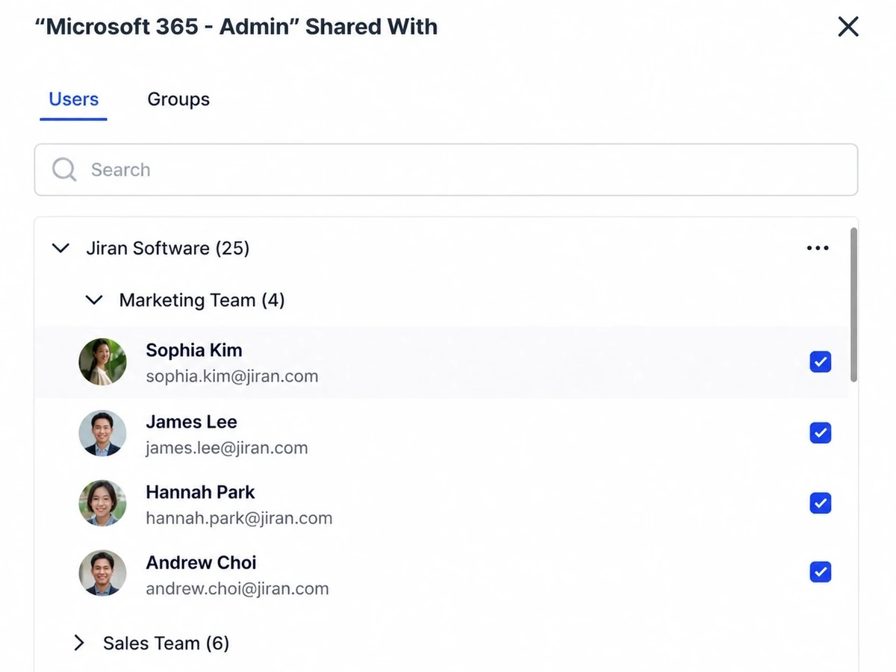Click the magnifying glass search icon
The width and height of the screenshot is (896, 672).
point(64,169)
